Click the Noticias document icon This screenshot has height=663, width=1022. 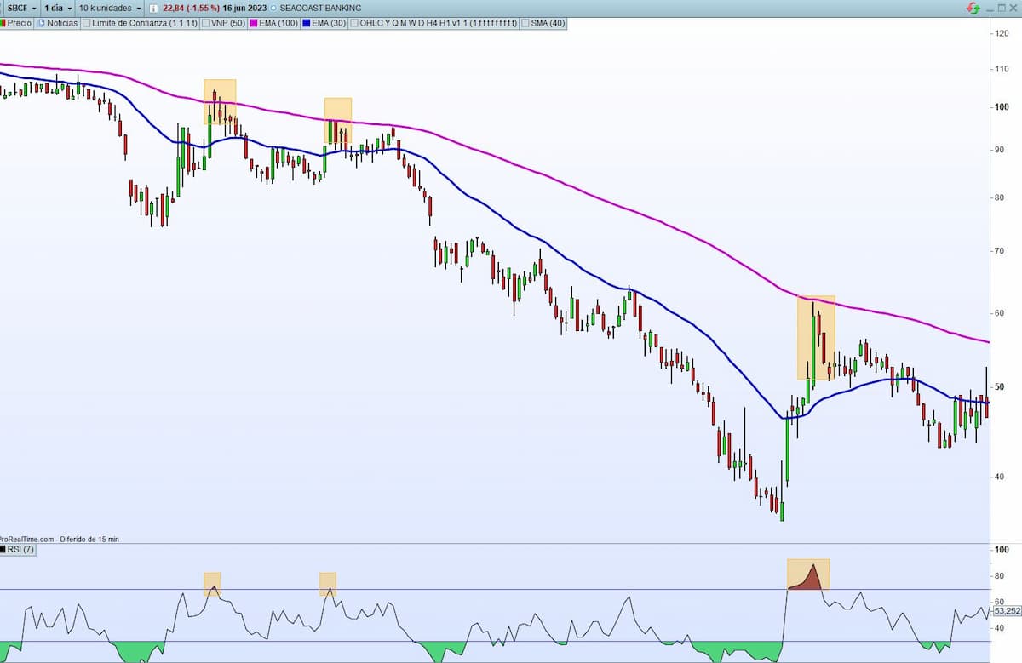point(41,23)
